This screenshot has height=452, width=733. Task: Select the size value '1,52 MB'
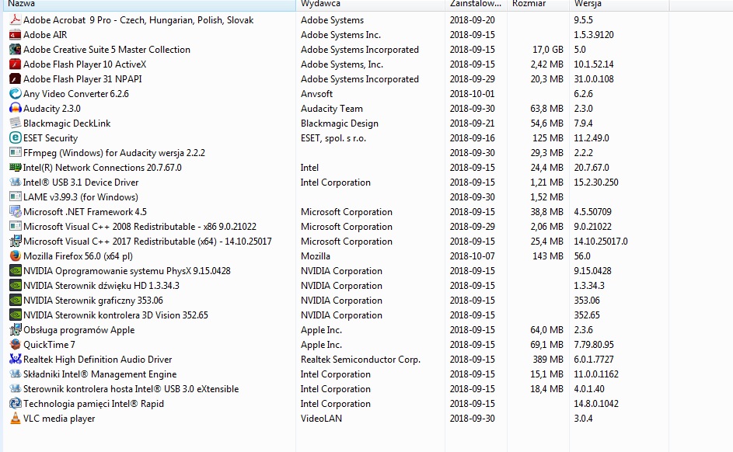pyautogui.click(x=546, y=197)
